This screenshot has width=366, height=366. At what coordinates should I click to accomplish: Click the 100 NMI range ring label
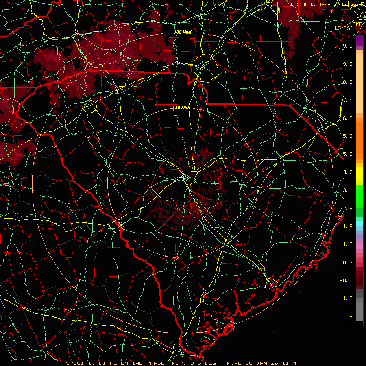pyautogui.click(x=183, y=32)
